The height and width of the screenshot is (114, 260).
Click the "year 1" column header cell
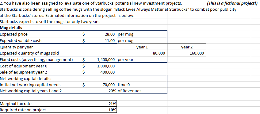tap(142, 47)
